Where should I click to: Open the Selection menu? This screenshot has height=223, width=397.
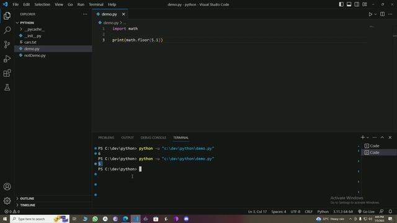click(x=42, y=4)
